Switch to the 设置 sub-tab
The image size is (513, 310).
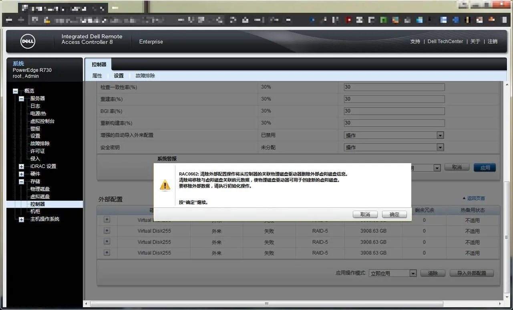[119, 76]
